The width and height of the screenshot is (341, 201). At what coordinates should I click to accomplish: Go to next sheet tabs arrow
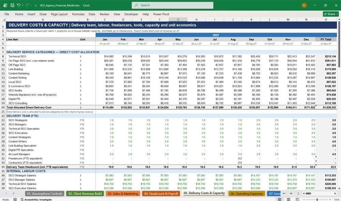pyautogui.click(x=14, y=194)
